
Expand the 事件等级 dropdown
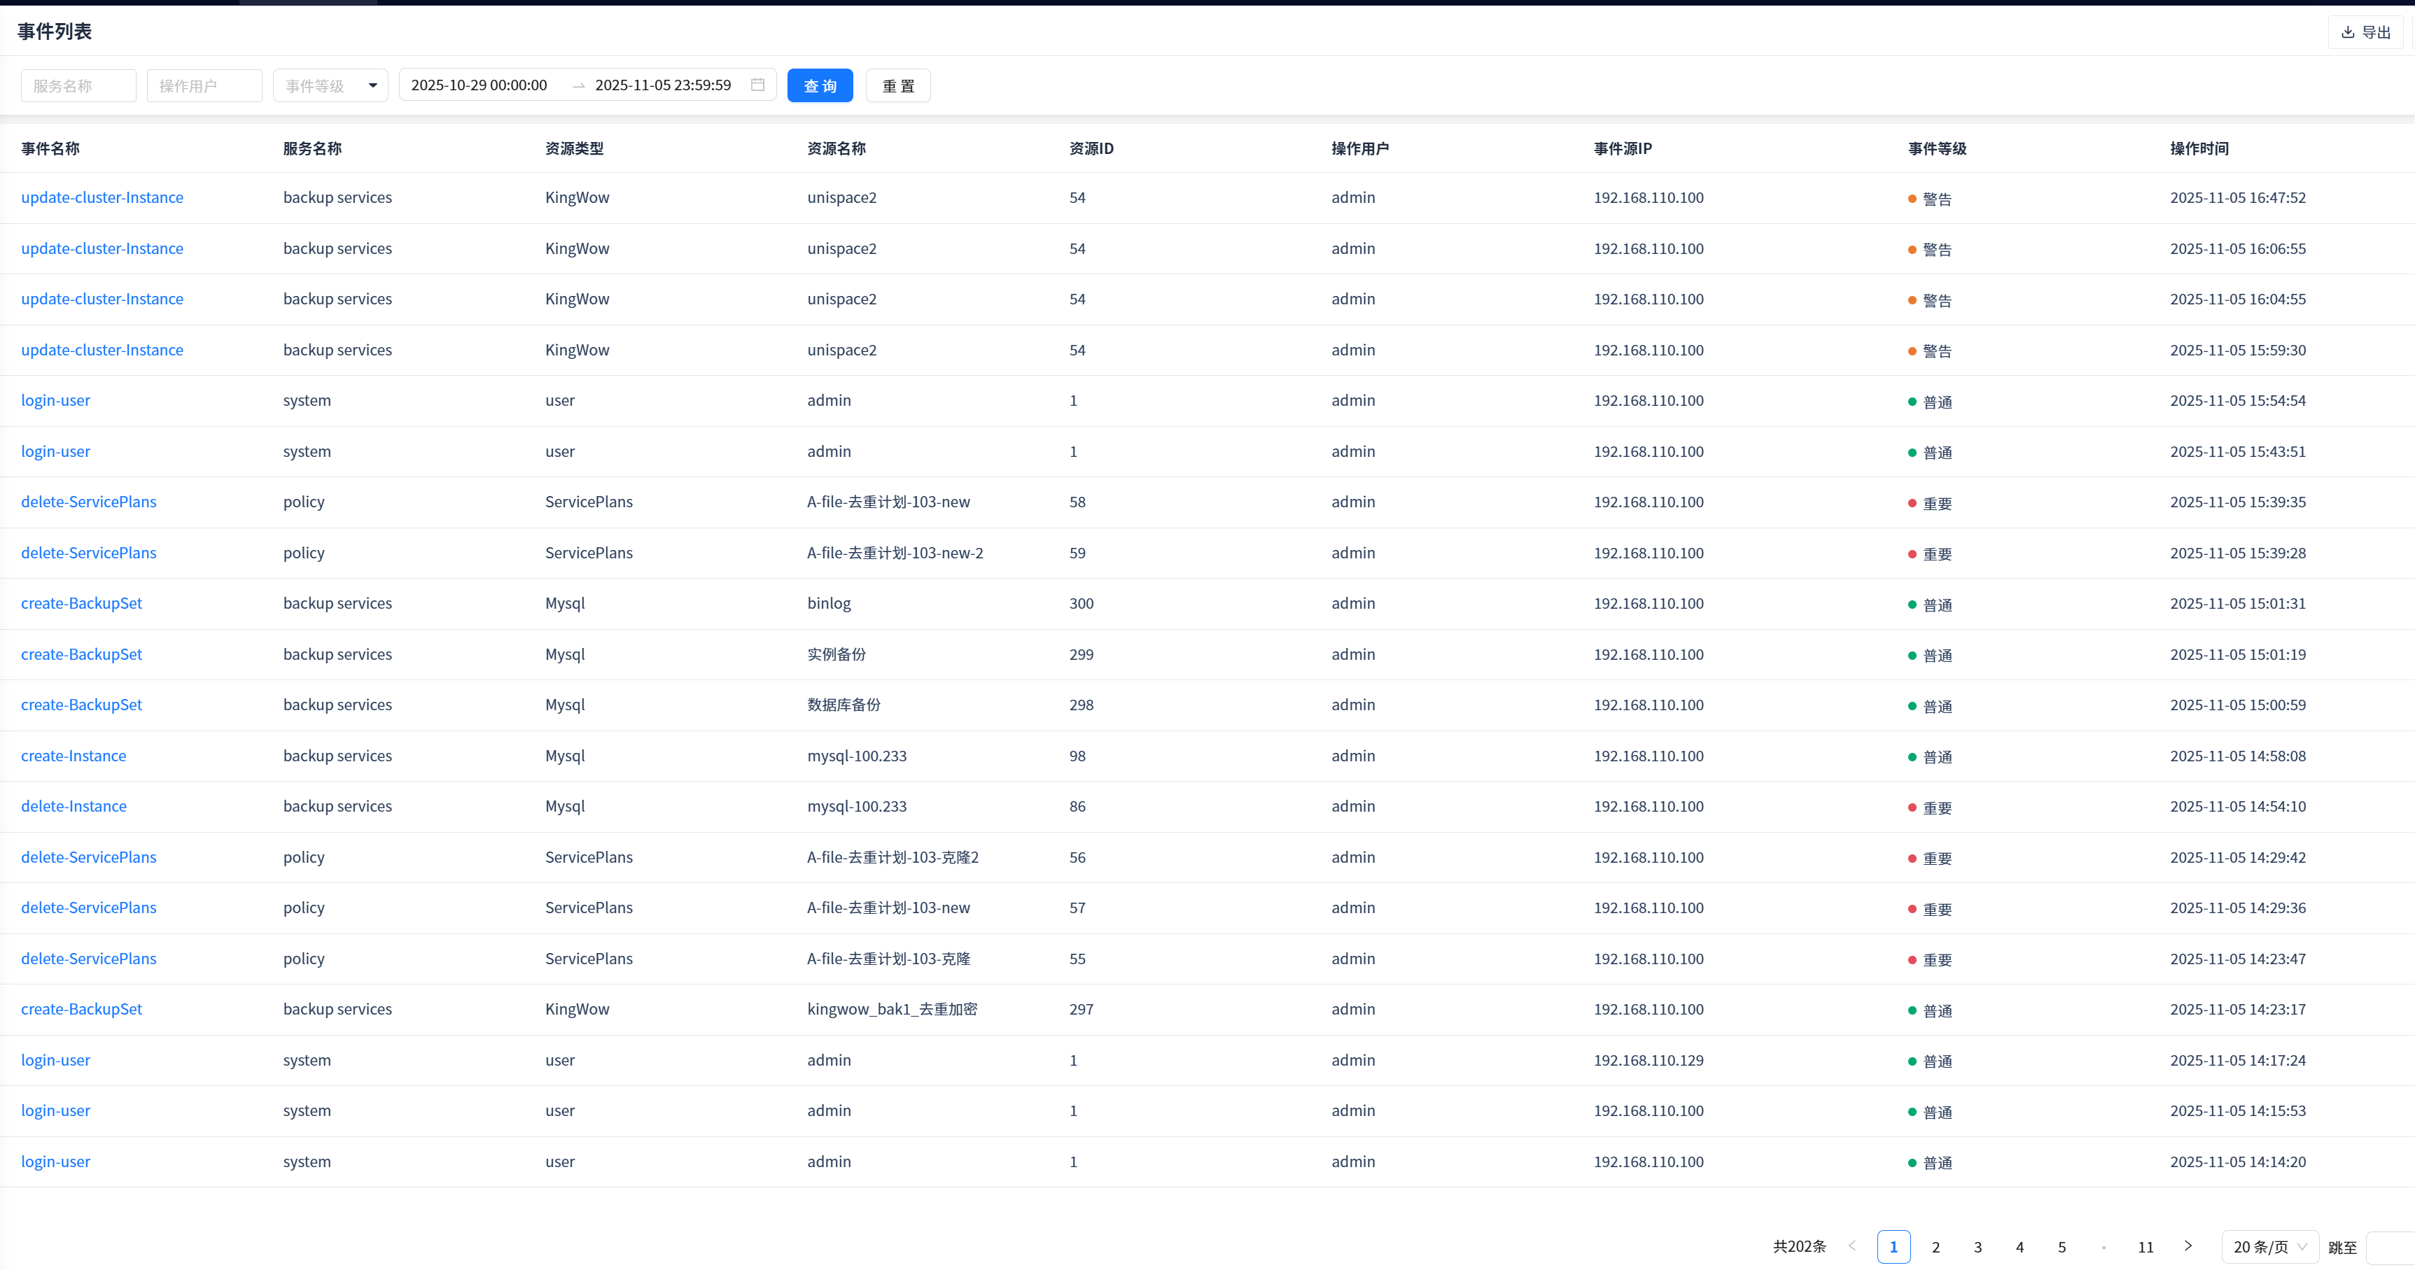[330, 85]
